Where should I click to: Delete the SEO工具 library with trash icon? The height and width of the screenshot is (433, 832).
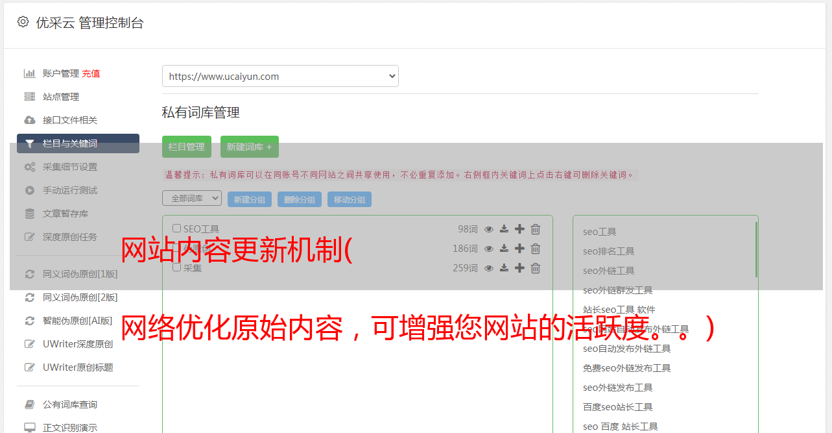[x=536, y=229]
